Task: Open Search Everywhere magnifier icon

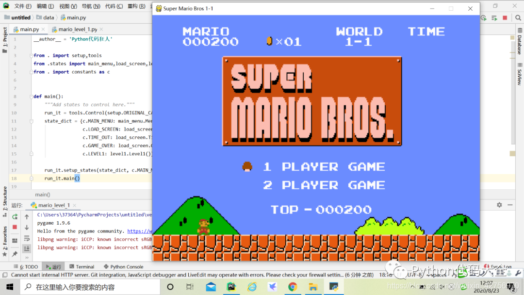Action: point(518,17)
